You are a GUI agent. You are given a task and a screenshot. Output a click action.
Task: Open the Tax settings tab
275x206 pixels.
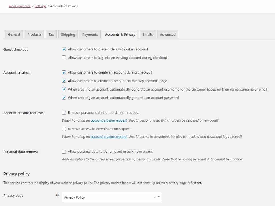[51, 34]
